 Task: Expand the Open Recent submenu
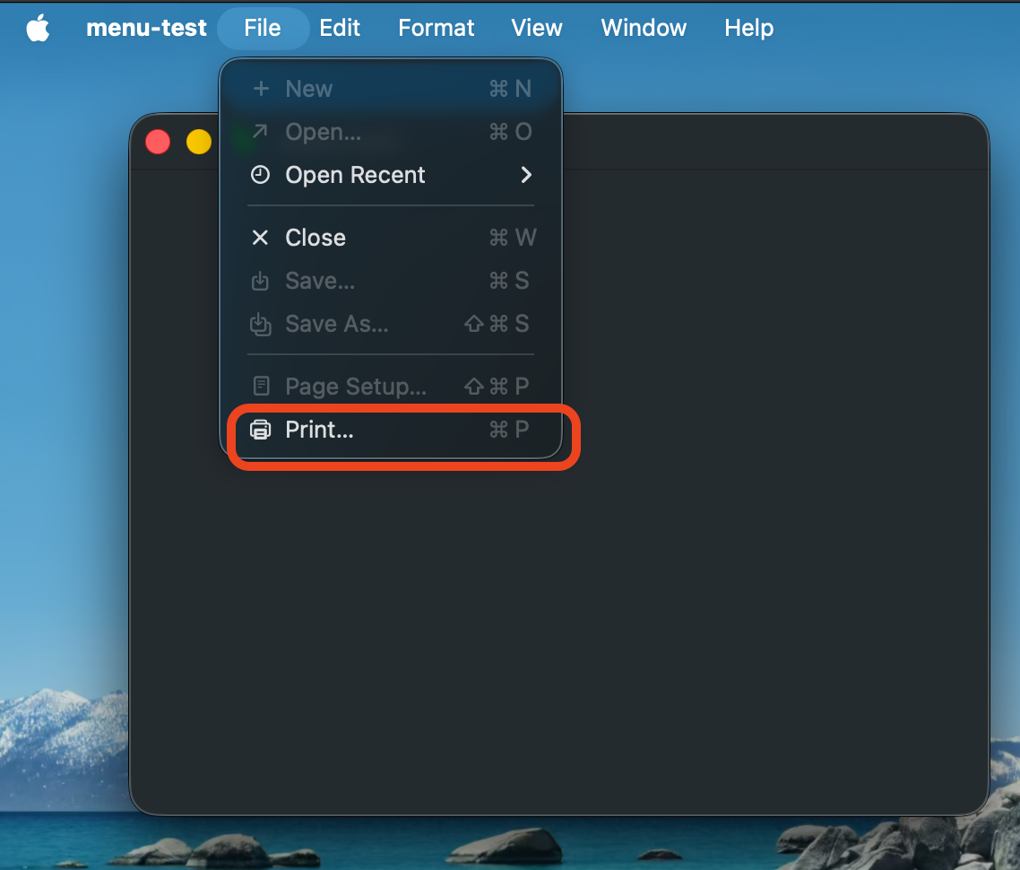point(391,175)
